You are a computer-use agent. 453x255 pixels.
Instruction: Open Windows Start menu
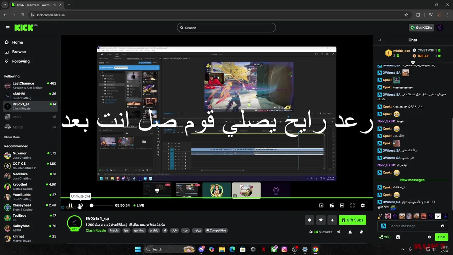click(x=138, y=249)
